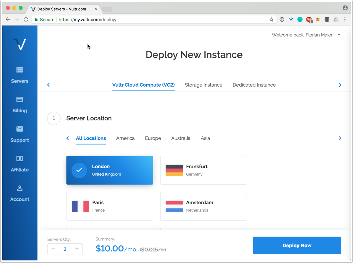
Task: Click the Deploy New Instance heading
Action: click(194, 55)
